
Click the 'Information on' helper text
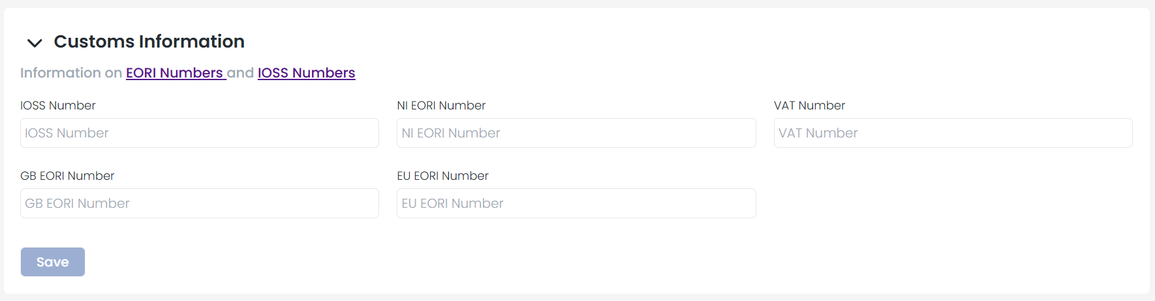(x=71, y=73)
